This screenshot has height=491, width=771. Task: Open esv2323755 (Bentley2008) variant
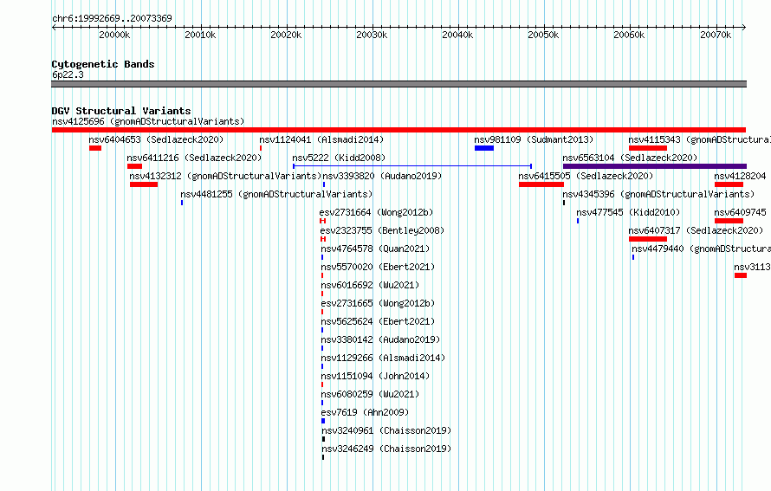tap(382, 230)
